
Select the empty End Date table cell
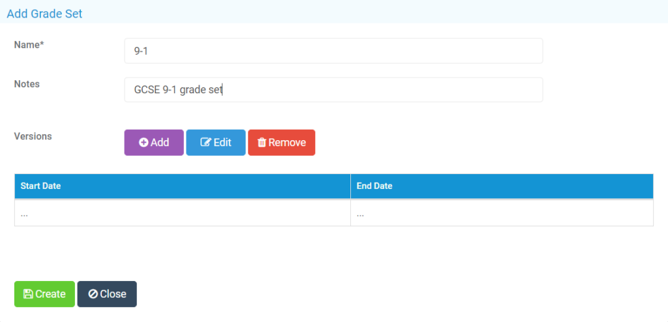click(x=502, y=213)
